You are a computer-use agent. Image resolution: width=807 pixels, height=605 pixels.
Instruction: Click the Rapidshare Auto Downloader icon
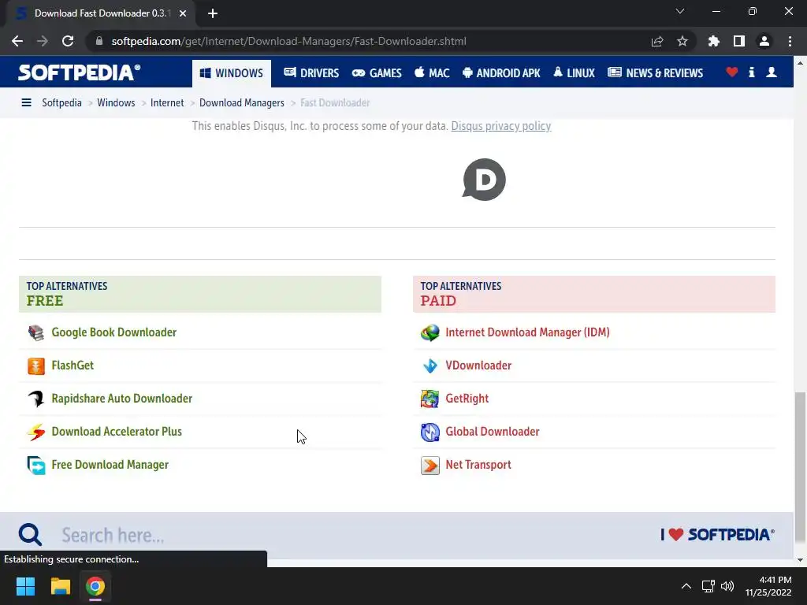(36, 399)
